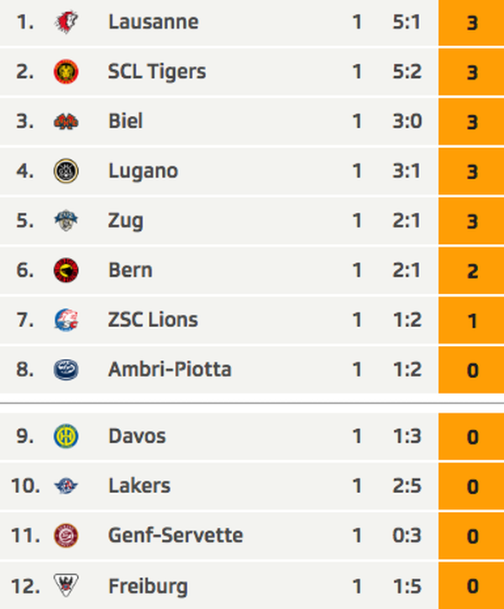504x609 pixels.
Task: Select the Lugano team crest
Action: 66,171
